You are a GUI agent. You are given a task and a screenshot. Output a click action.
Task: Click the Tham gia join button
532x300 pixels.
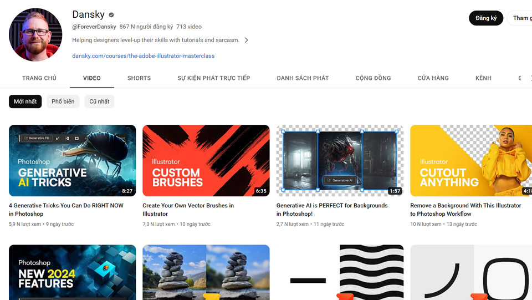pos(521,18)
